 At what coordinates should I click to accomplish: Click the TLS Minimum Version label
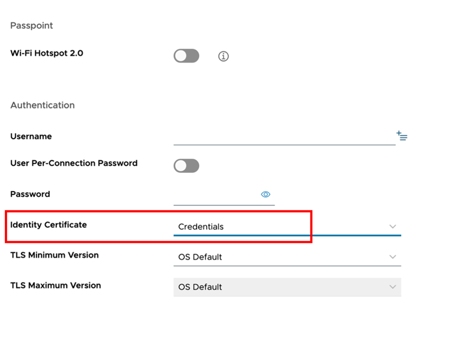coord(54,255)
